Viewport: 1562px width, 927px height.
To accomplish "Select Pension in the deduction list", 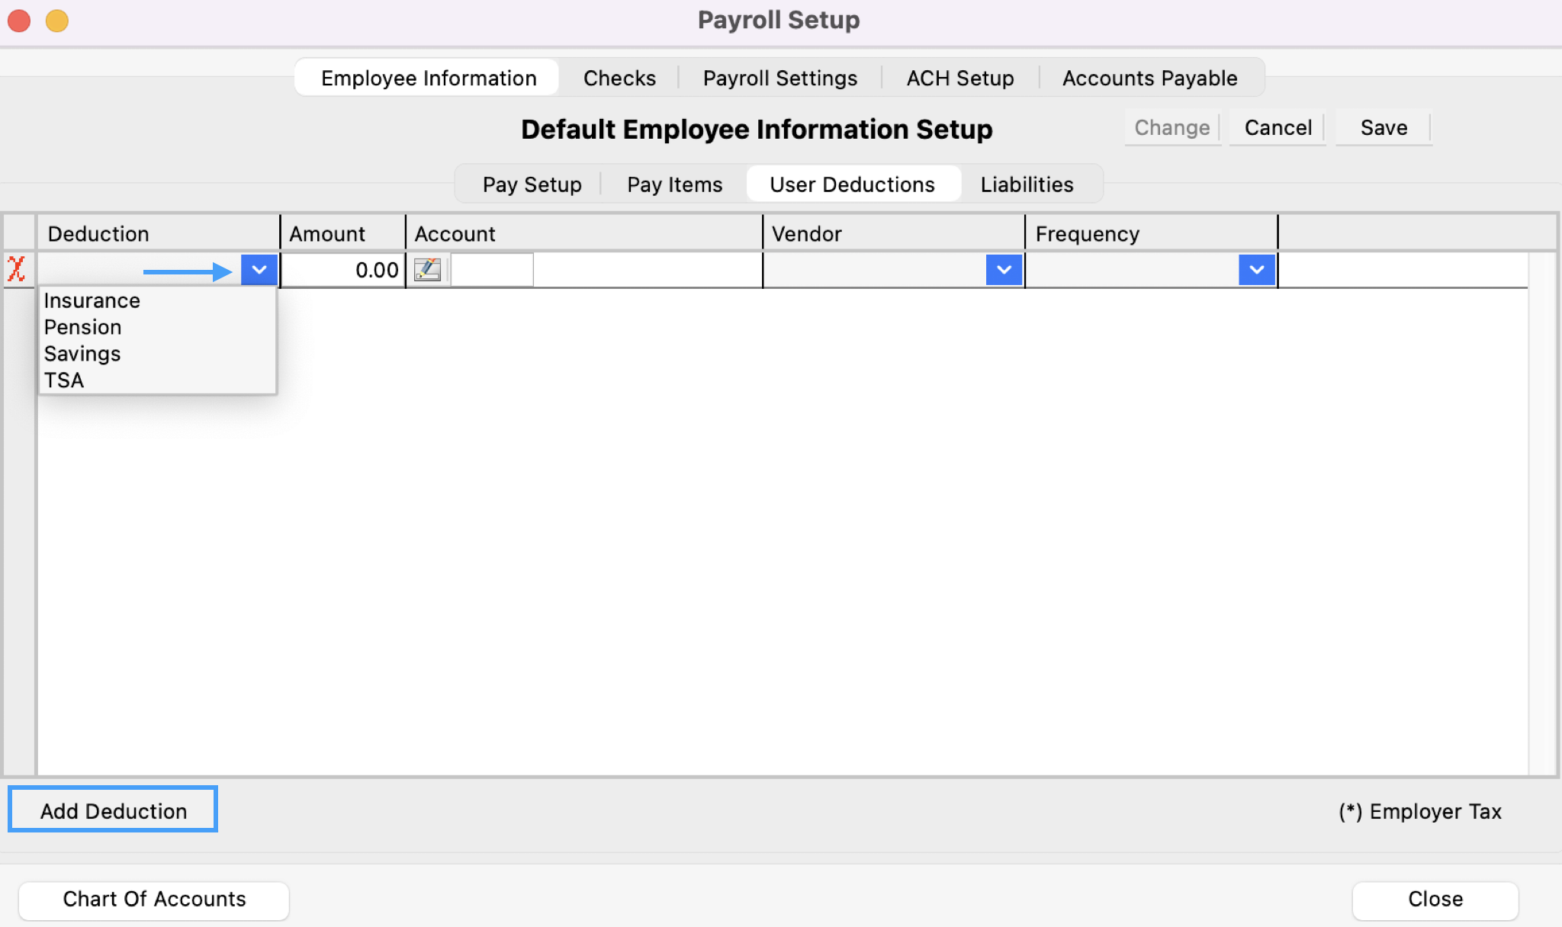I will click(x=83, y=327).
